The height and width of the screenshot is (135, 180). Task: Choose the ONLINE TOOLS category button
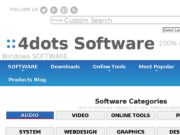point(130,115)
